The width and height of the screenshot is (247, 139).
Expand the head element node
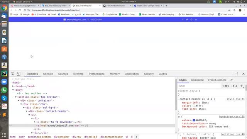[13, 86]
